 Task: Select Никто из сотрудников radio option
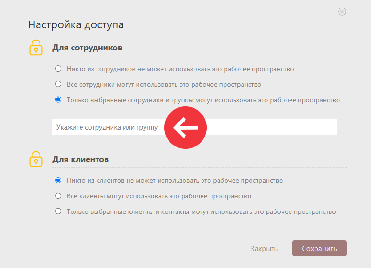click(x=58, y=69)
